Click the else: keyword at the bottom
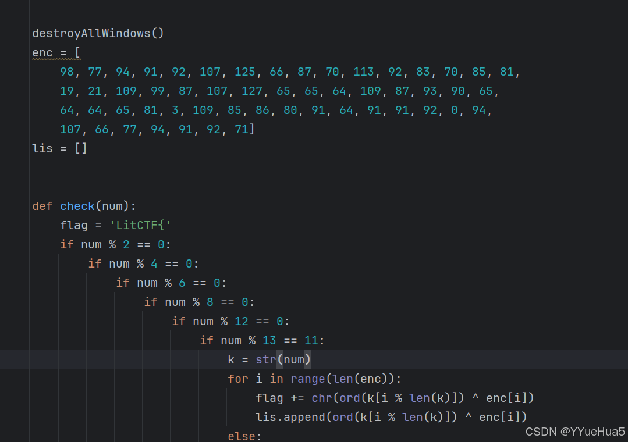The image size is (628, 442). click(243, 436)
